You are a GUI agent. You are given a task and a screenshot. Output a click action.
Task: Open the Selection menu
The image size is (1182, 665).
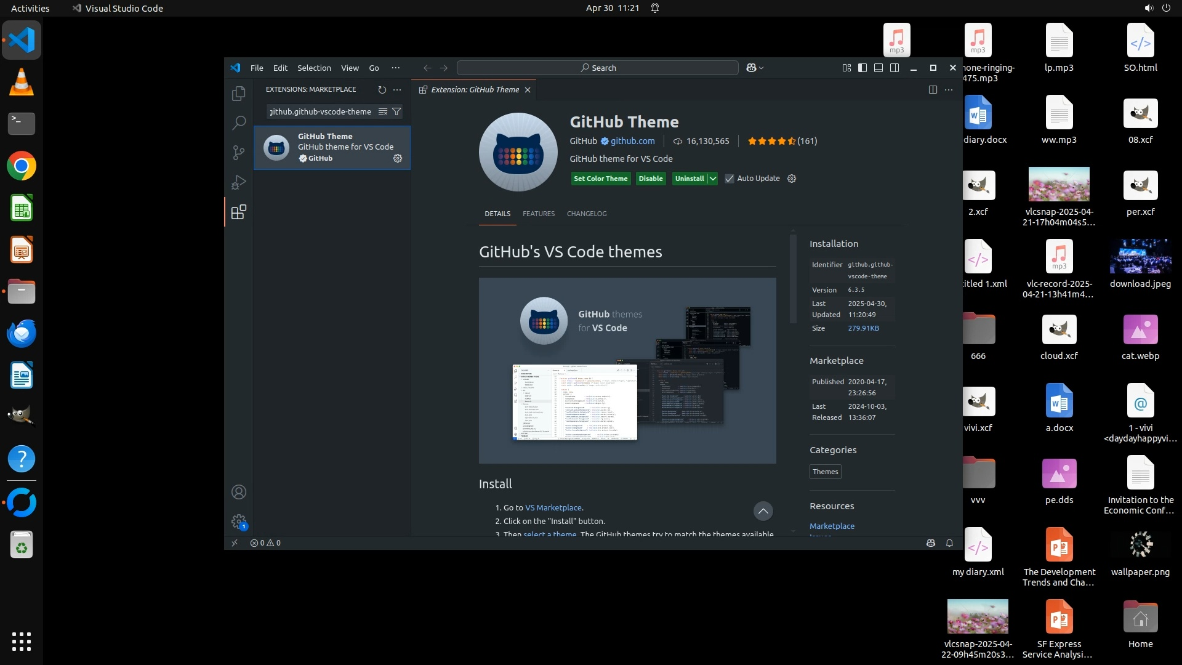click(x=314, y=68)
